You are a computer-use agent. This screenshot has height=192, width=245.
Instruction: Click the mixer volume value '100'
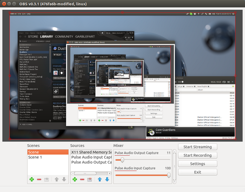pos(168,168)
